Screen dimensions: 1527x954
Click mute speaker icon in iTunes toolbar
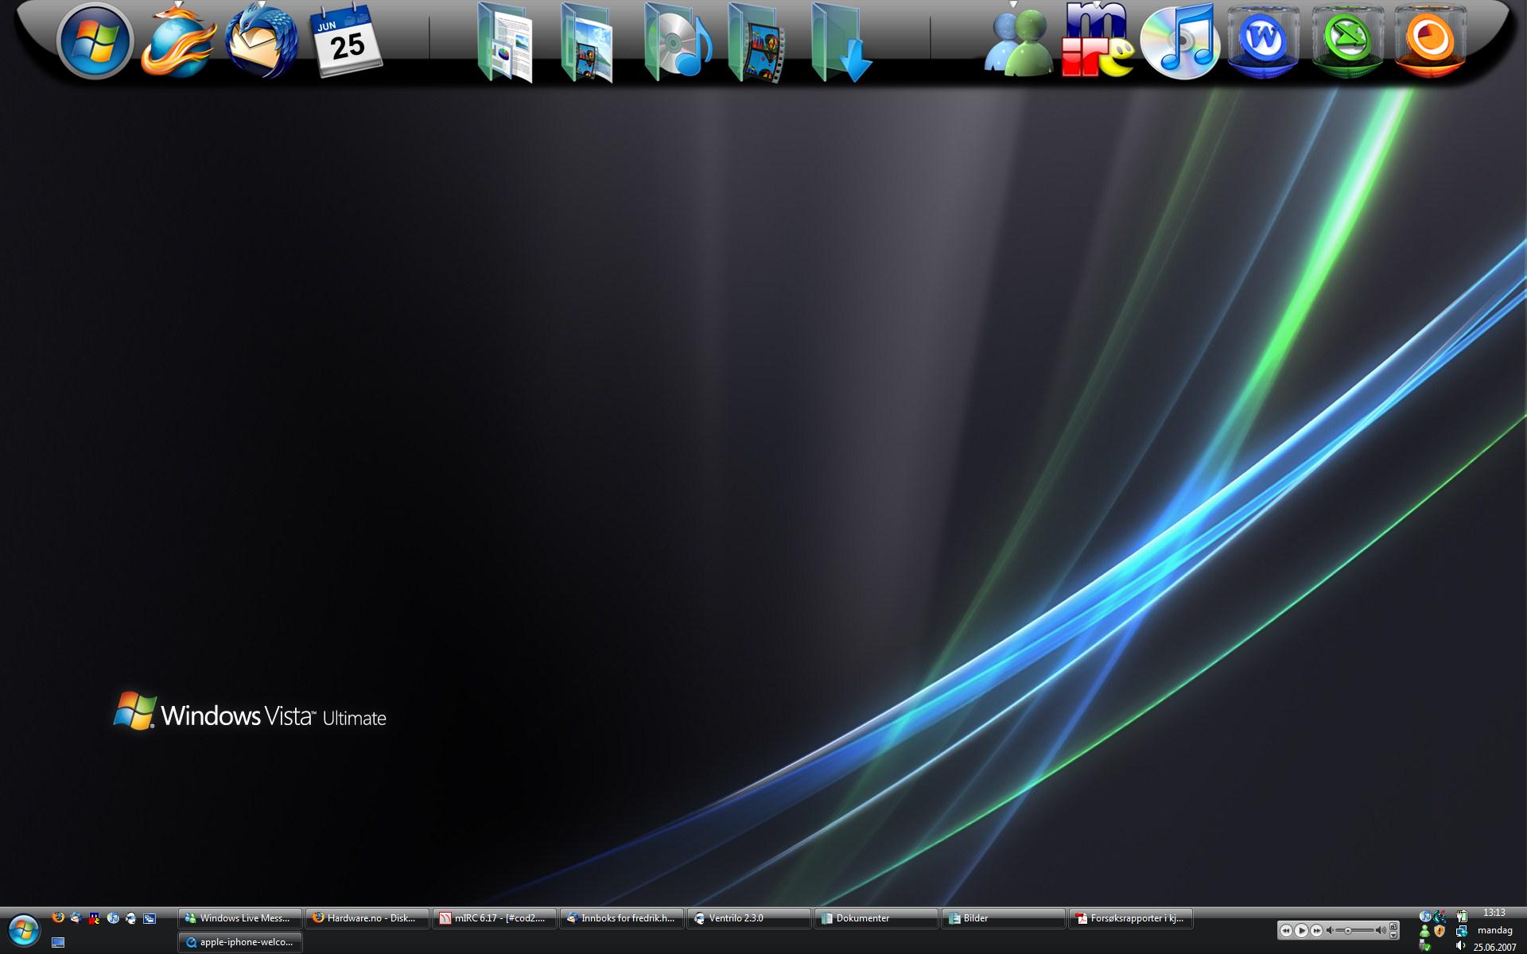[x=1330, y=930]
